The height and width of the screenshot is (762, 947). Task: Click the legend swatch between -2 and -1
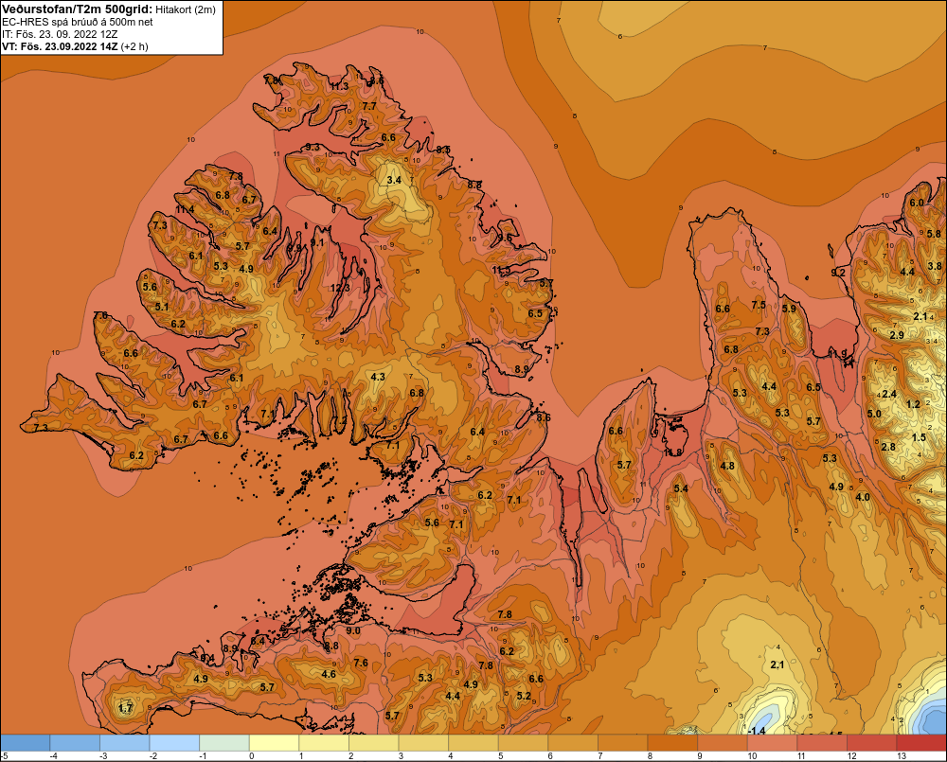coord(174,742)
